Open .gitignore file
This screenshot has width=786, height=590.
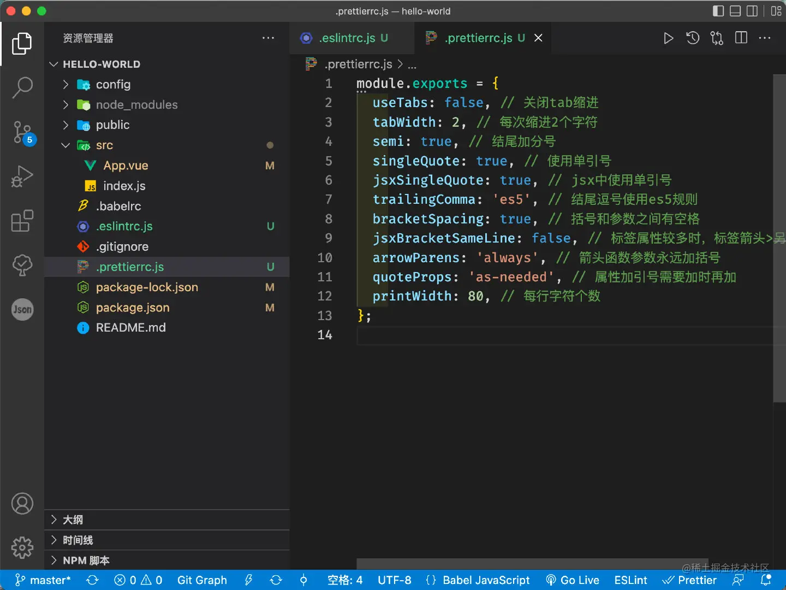click(x=167, y=246)
